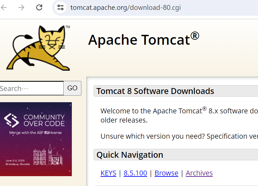Click the Apache Tomcat page title
The height and width of the screenshot is (186, 258).
tap(144, 39)
